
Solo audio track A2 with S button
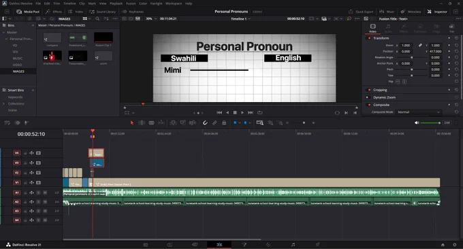tap(38, 202)
